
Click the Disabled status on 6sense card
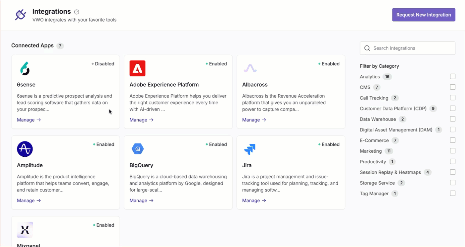coord(103,64)
